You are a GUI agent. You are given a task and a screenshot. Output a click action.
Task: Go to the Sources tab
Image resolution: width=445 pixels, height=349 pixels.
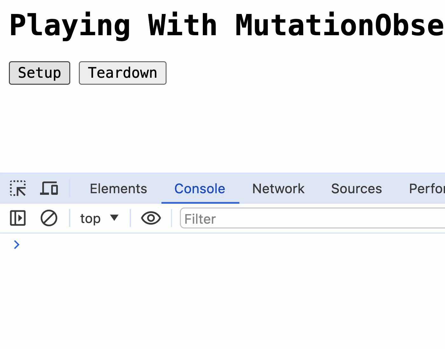pos(356,189)
